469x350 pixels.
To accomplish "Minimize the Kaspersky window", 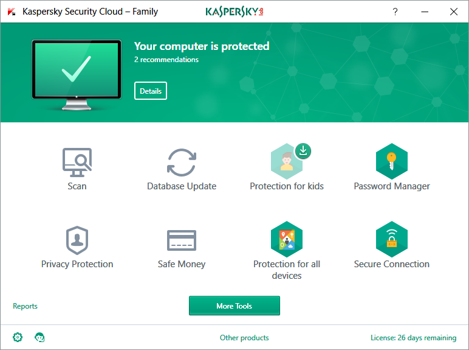I will click(425, 12).
